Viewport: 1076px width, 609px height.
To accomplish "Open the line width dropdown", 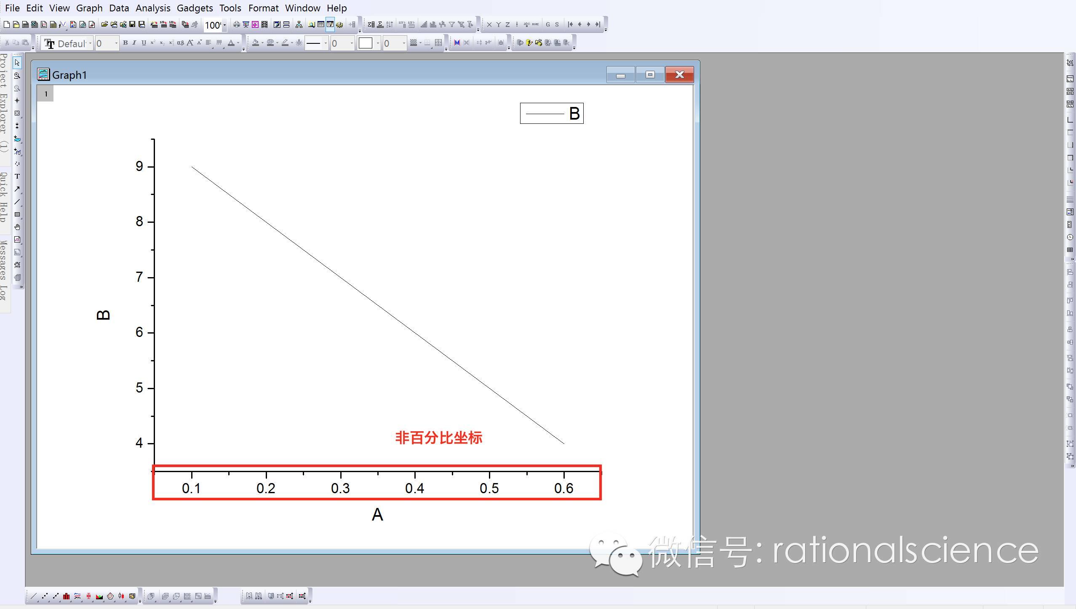I will coord(352,43).
